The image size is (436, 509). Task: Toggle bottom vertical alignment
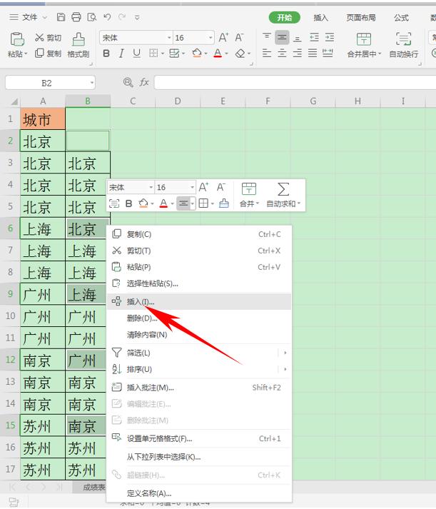297,38
